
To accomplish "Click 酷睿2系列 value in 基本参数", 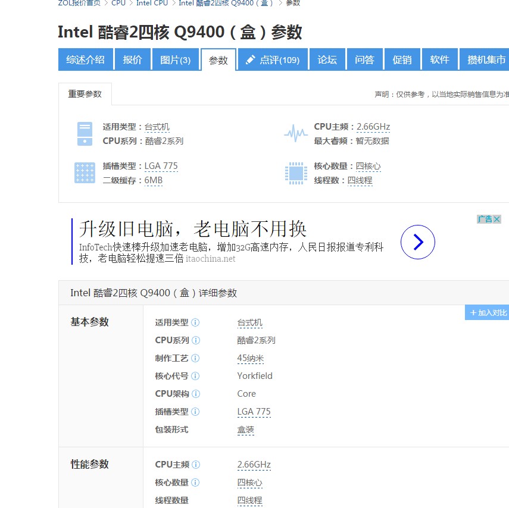I will [x=257, y=340].
